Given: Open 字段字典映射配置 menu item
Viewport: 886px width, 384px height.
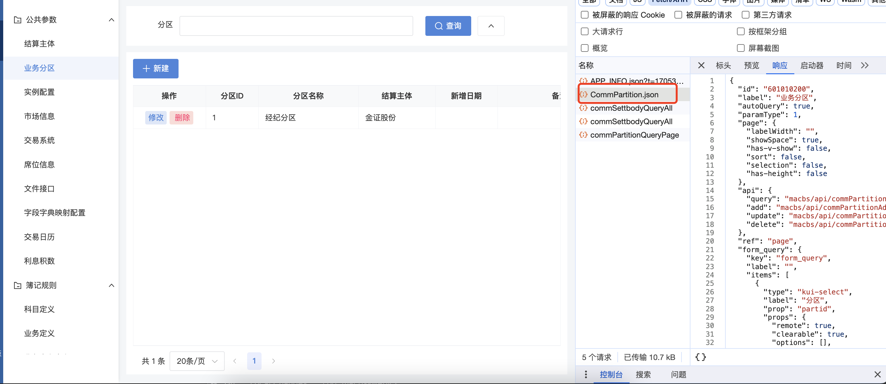Looking at the screenshot, I should pyautogui.click(x=55, y=213).
